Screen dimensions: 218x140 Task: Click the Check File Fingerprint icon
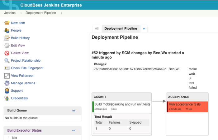[7, 68]
